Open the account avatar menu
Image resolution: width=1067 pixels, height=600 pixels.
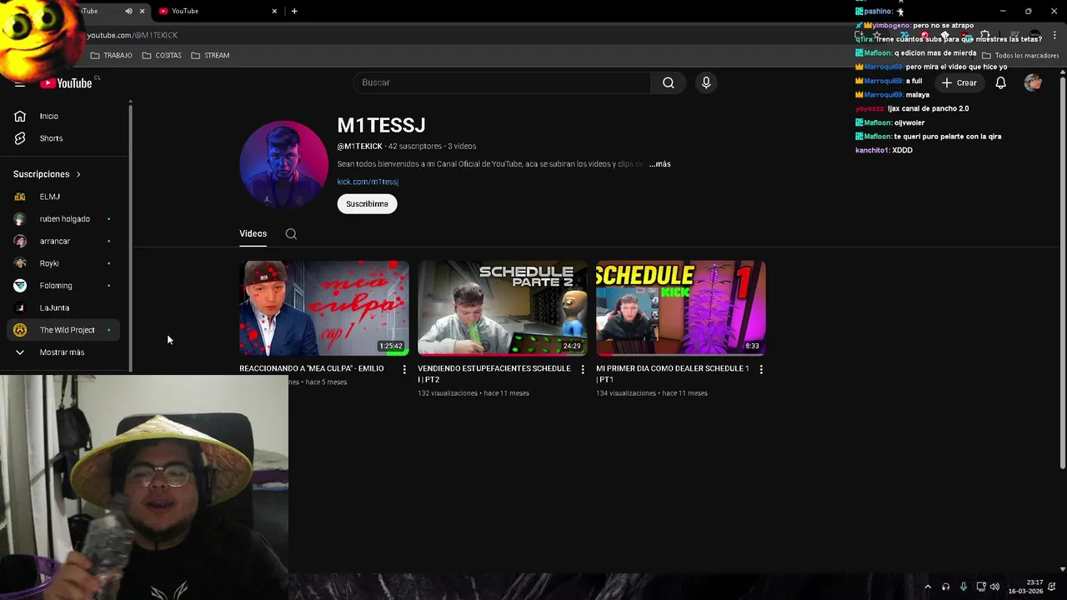point(1033,82)
